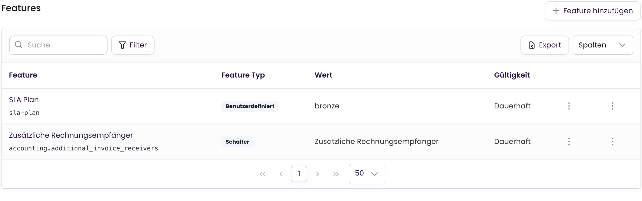Open the page size dropdown showing 50

(367, 174)
